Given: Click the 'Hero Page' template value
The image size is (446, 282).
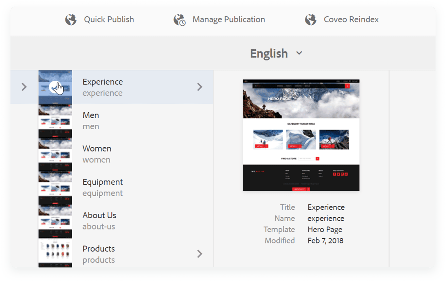Looking at the screenshot, I should 325,229.
